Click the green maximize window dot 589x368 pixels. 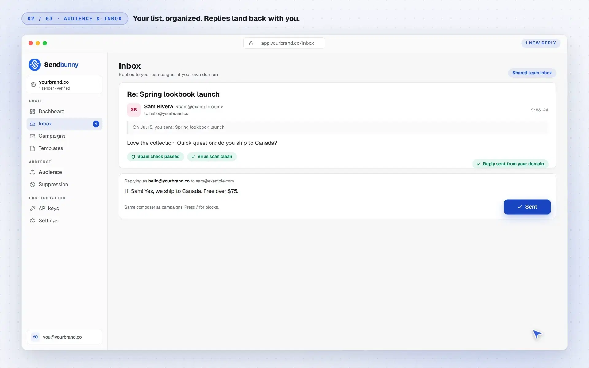tap(45, 43)
